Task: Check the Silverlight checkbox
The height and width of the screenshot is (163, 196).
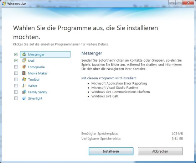Action: pyautogui.click(x=16, y=98)
